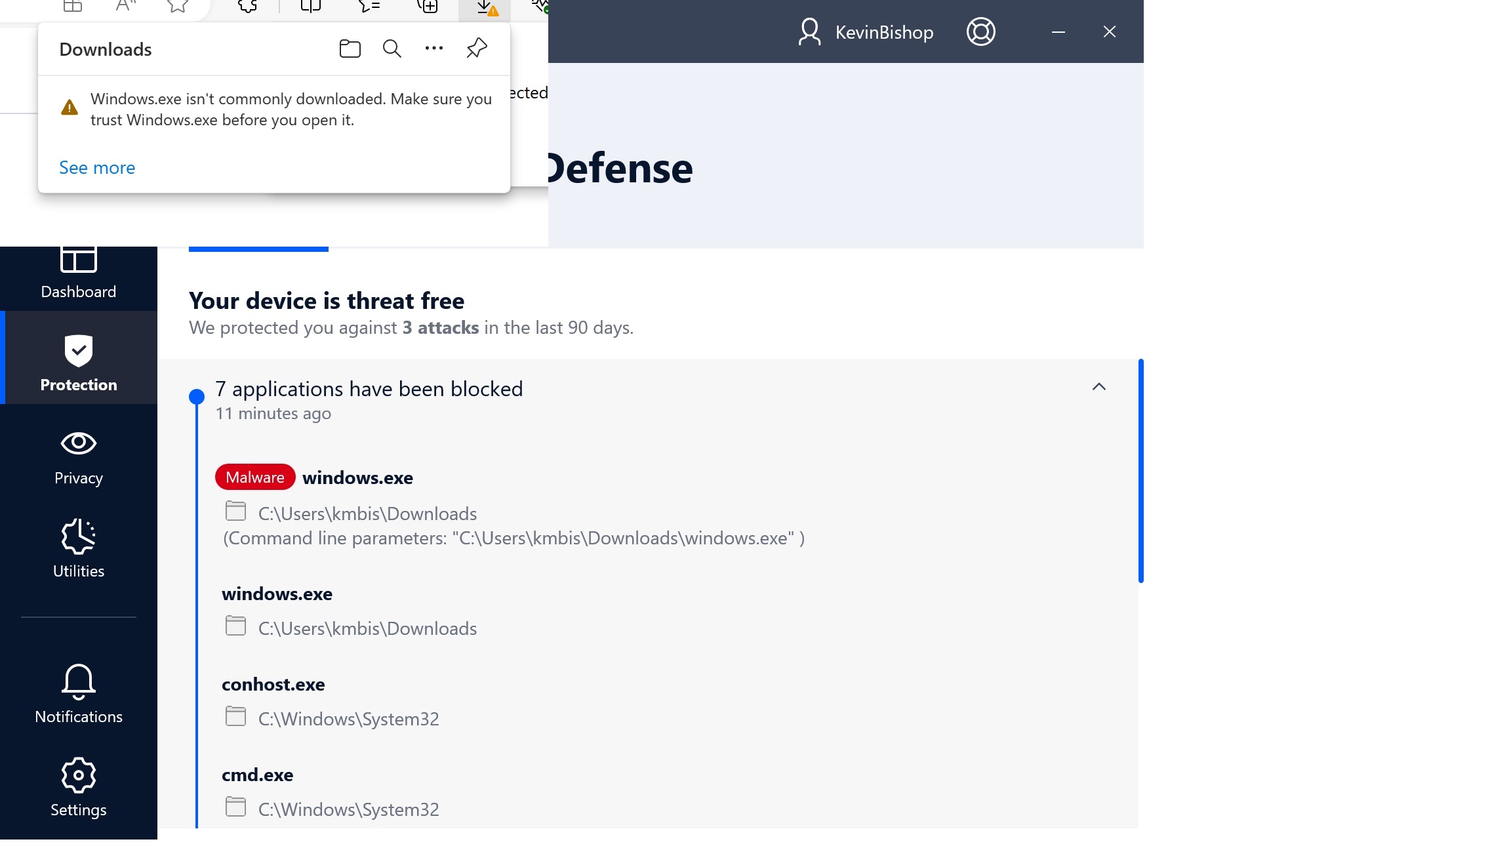Open the Privacy section
The width and height of the screenshot is (1511, 850).
click(x=78, y=456)
